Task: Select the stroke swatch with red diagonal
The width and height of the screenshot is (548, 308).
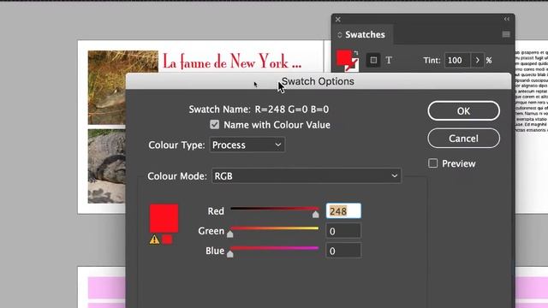Action: pos(353,65)
